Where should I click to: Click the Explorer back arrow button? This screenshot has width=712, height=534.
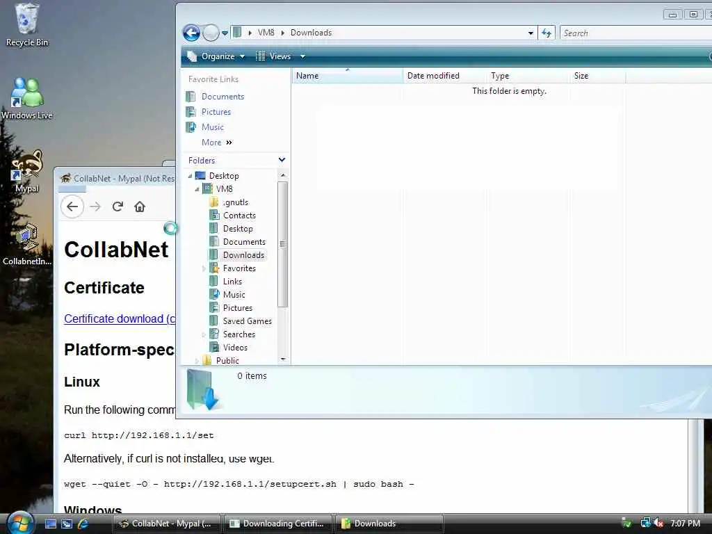pos(191,33)
